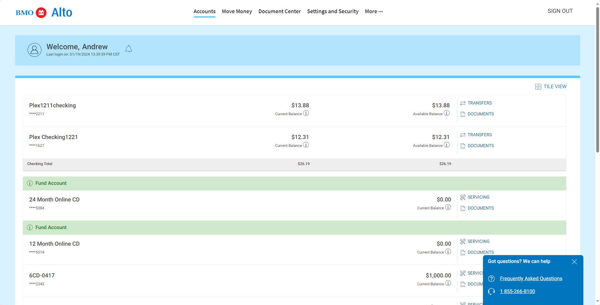This screenshot has width=600, height=305.
Task: Click the BMO Alto logo
Action: [x=44, y=12]
